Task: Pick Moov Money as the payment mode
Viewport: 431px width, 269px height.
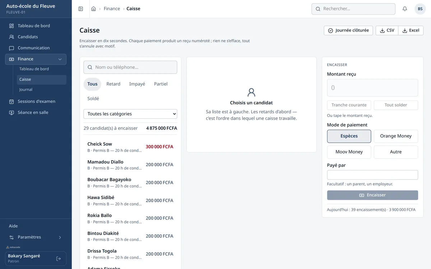Action: [349, 152]
